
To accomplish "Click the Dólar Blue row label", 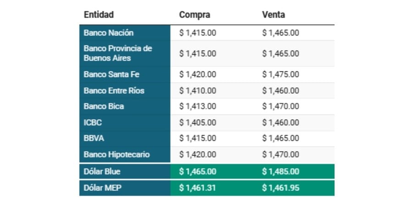I will point(102,172).
